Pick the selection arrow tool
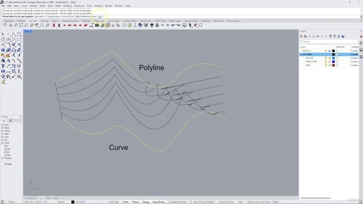 coord(3,34)
